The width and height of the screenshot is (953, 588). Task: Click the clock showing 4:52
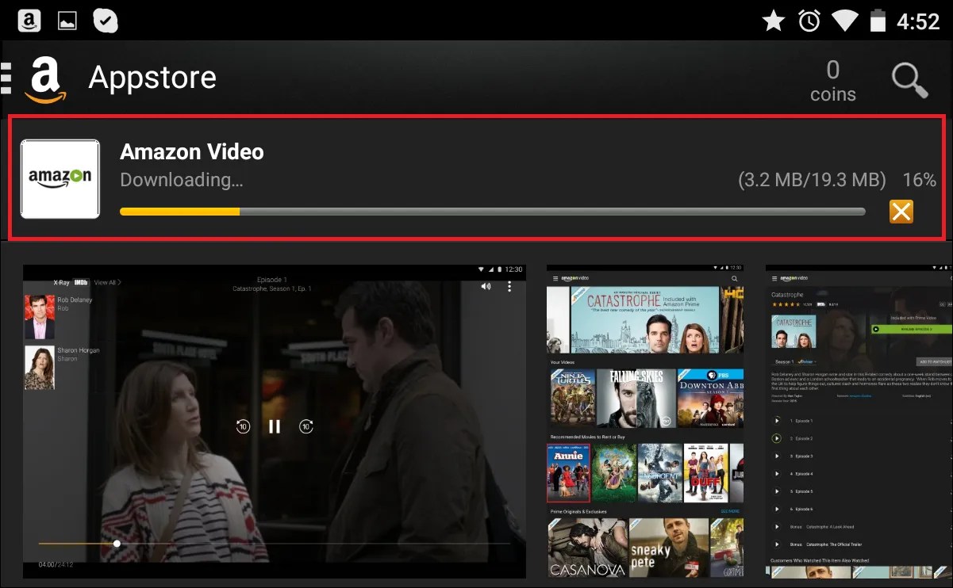pyautogui.click(x=920, y=20)
